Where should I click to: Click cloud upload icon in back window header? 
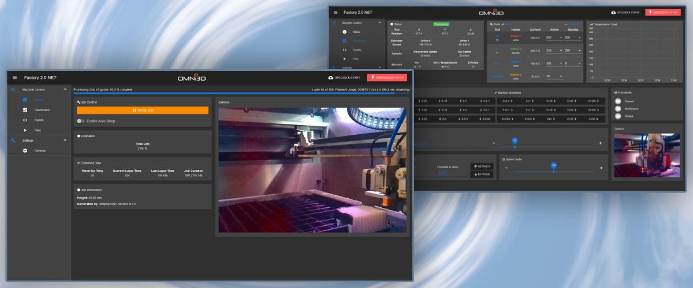pos(613,12)
